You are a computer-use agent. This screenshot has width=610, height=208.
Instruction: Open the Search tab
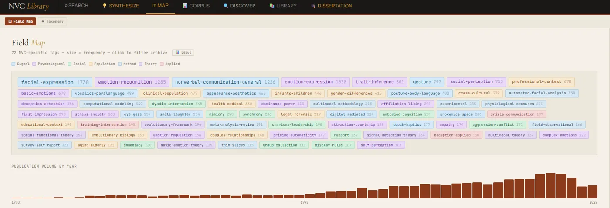point(76,6)
